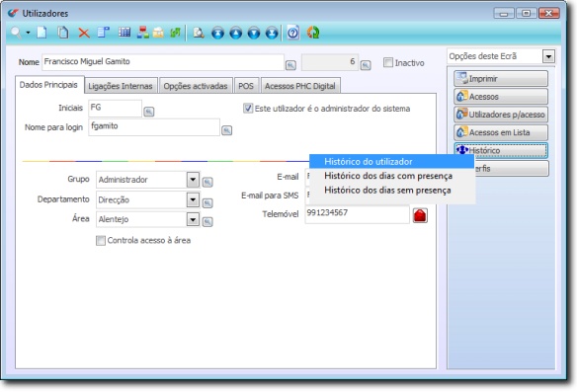Open print preview page magnifier icon
The height and width of the screenshot is (392, 577).
[199, 33]
